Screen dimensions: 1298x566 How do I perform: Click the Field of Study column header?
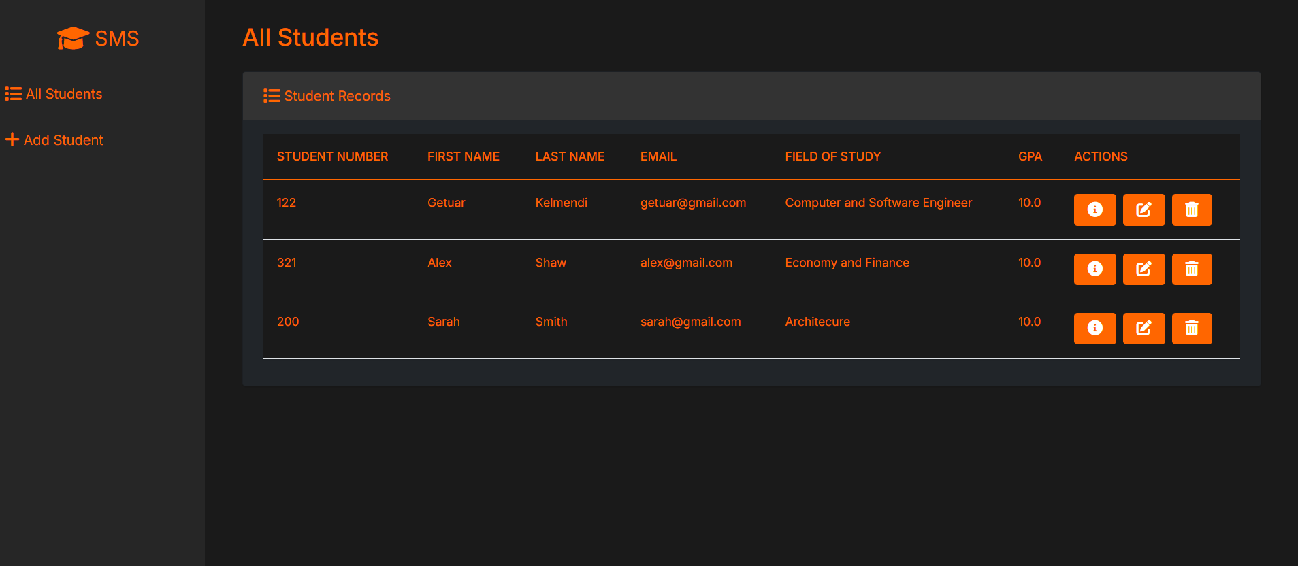pos(832,156)
